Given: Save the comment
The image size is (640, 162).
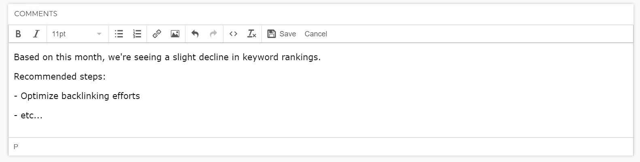Looking at the screenshot, I should 282,34.
